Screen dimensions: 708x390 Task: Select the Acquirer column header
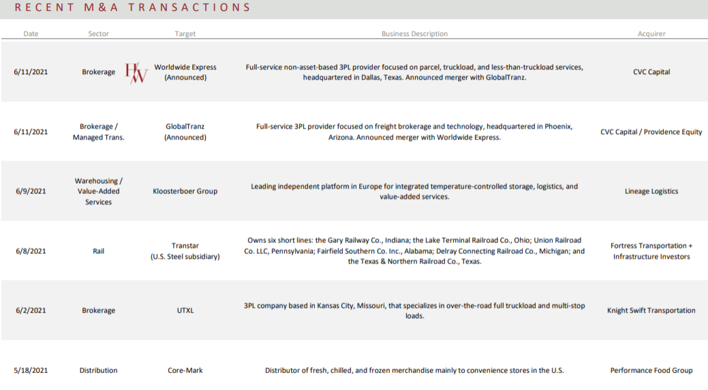pyautogui.click(x=651, y=34)
